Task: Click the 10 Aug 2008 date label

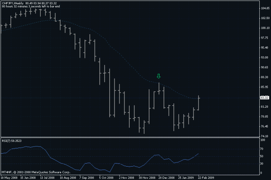Action: [x=68, y=177]
